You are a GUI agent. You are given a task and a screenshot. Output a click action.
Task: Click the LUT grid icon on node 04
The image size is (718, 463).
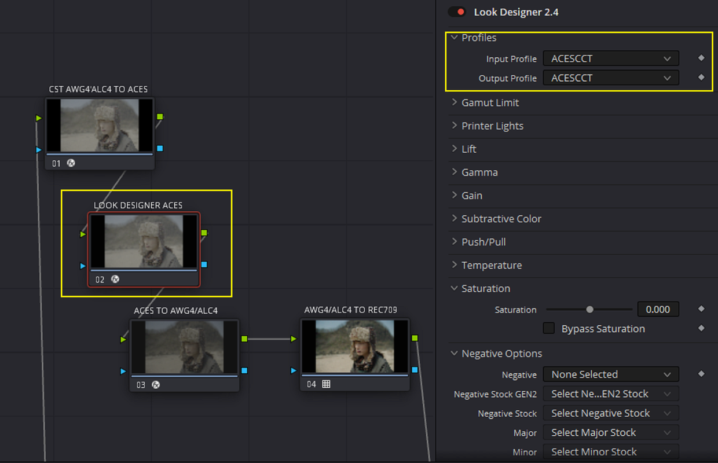326,384
